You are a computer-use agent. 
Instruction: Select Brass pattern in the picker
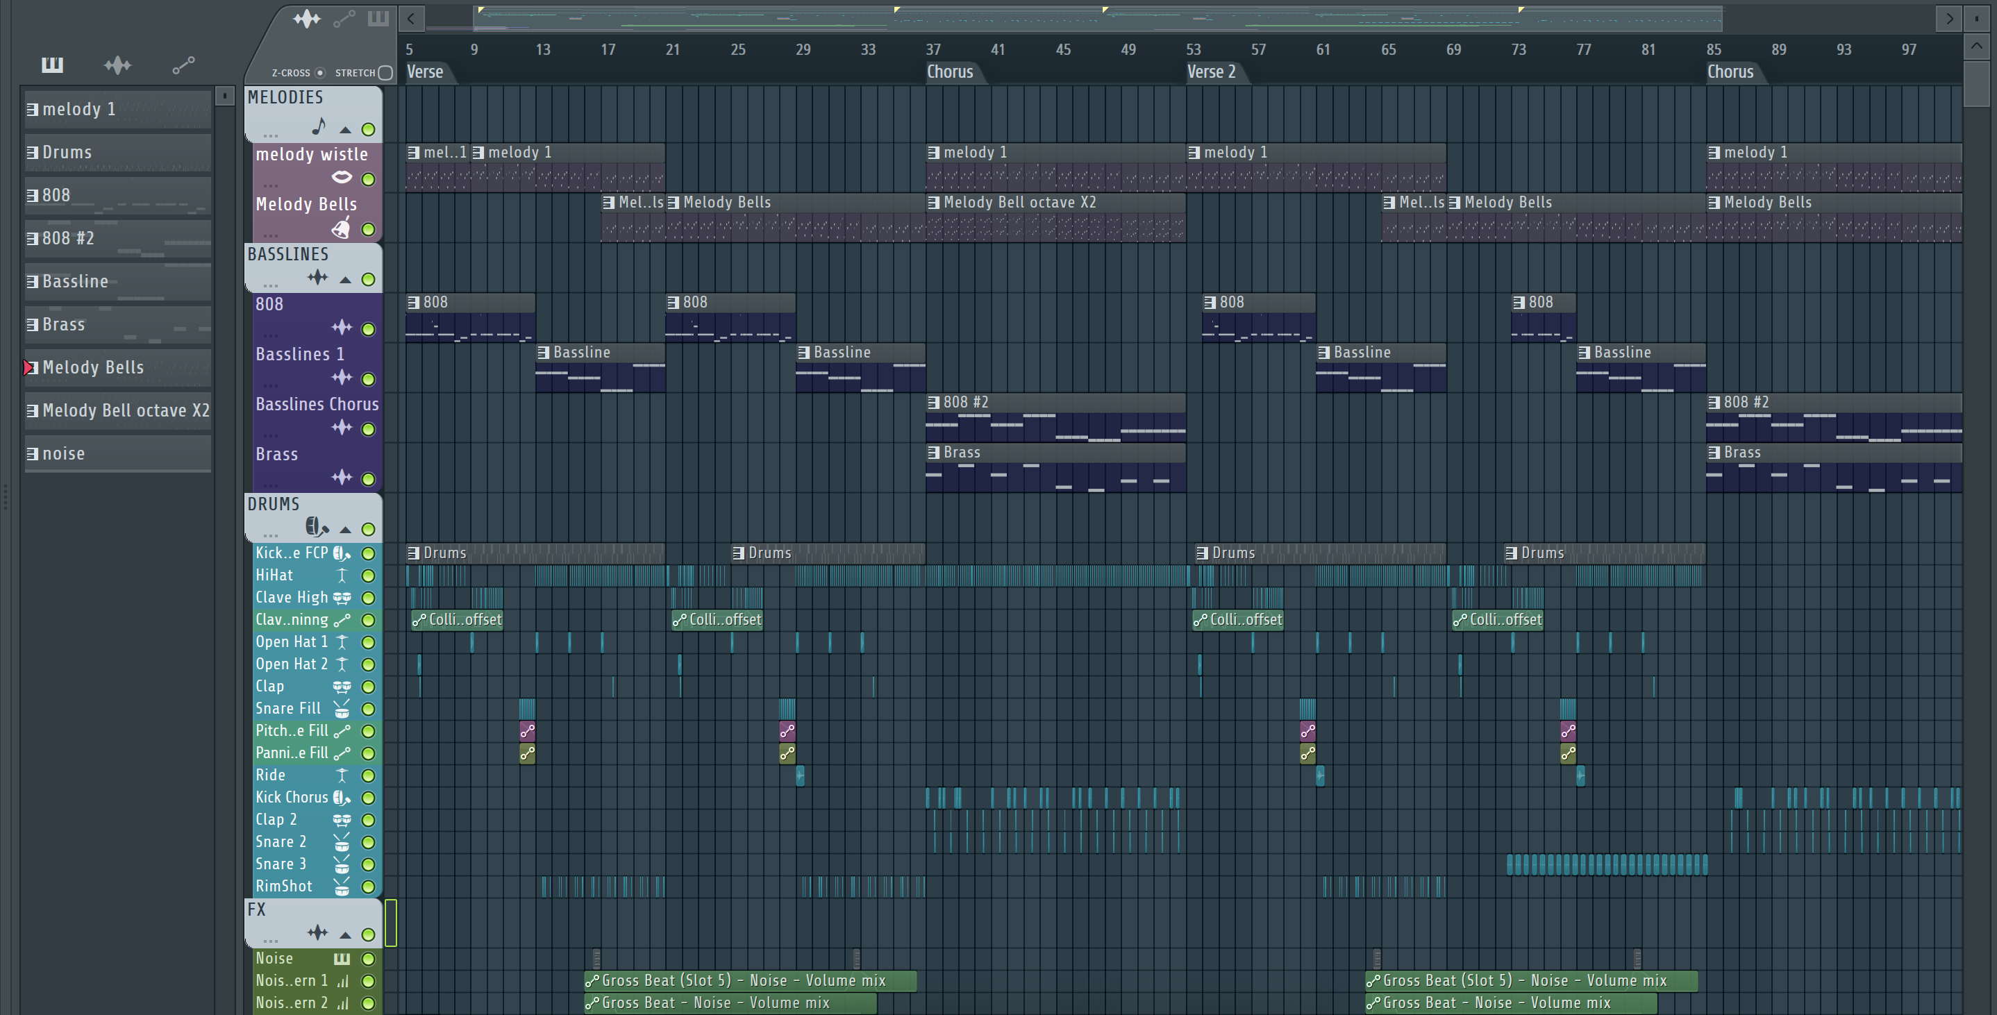point(118,324)
